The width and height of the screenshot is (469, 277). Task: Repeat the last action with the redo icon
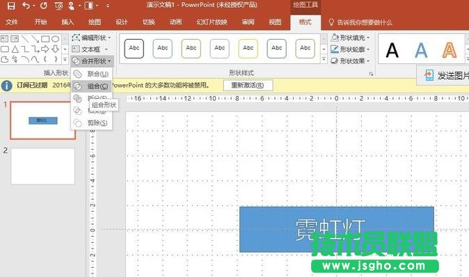click(x=44, y=6)
